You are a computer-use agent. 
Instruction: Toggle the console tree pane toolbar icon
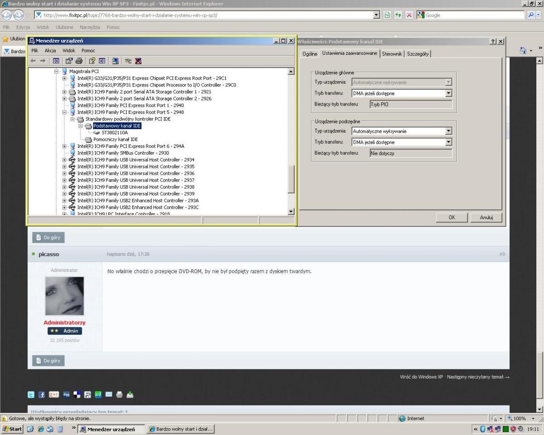click(x=56, y=61)
